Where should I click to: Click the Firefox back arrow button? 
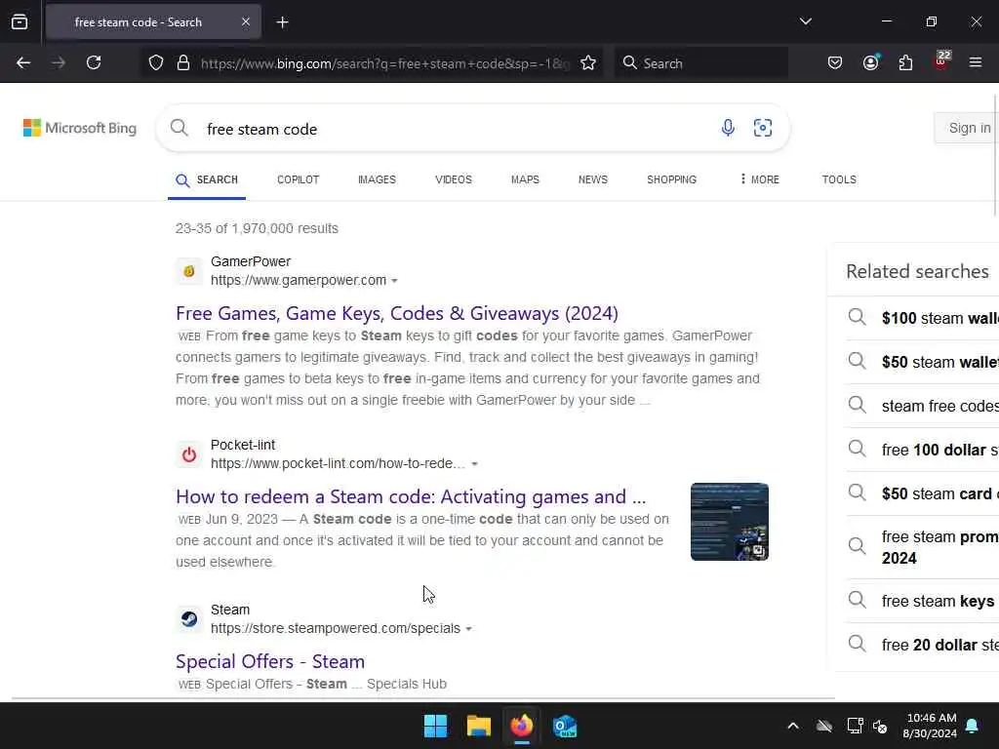coord(23,63)
